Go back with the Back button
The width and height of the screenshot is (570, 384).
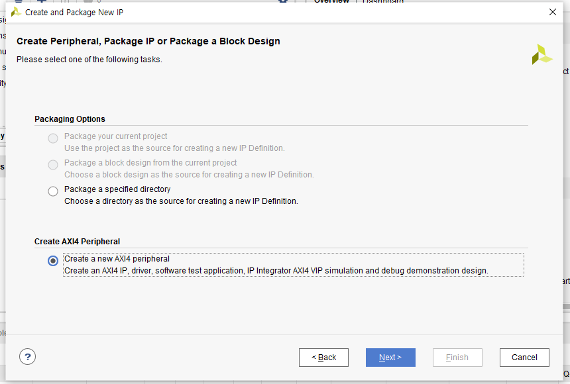pos(323,358)
